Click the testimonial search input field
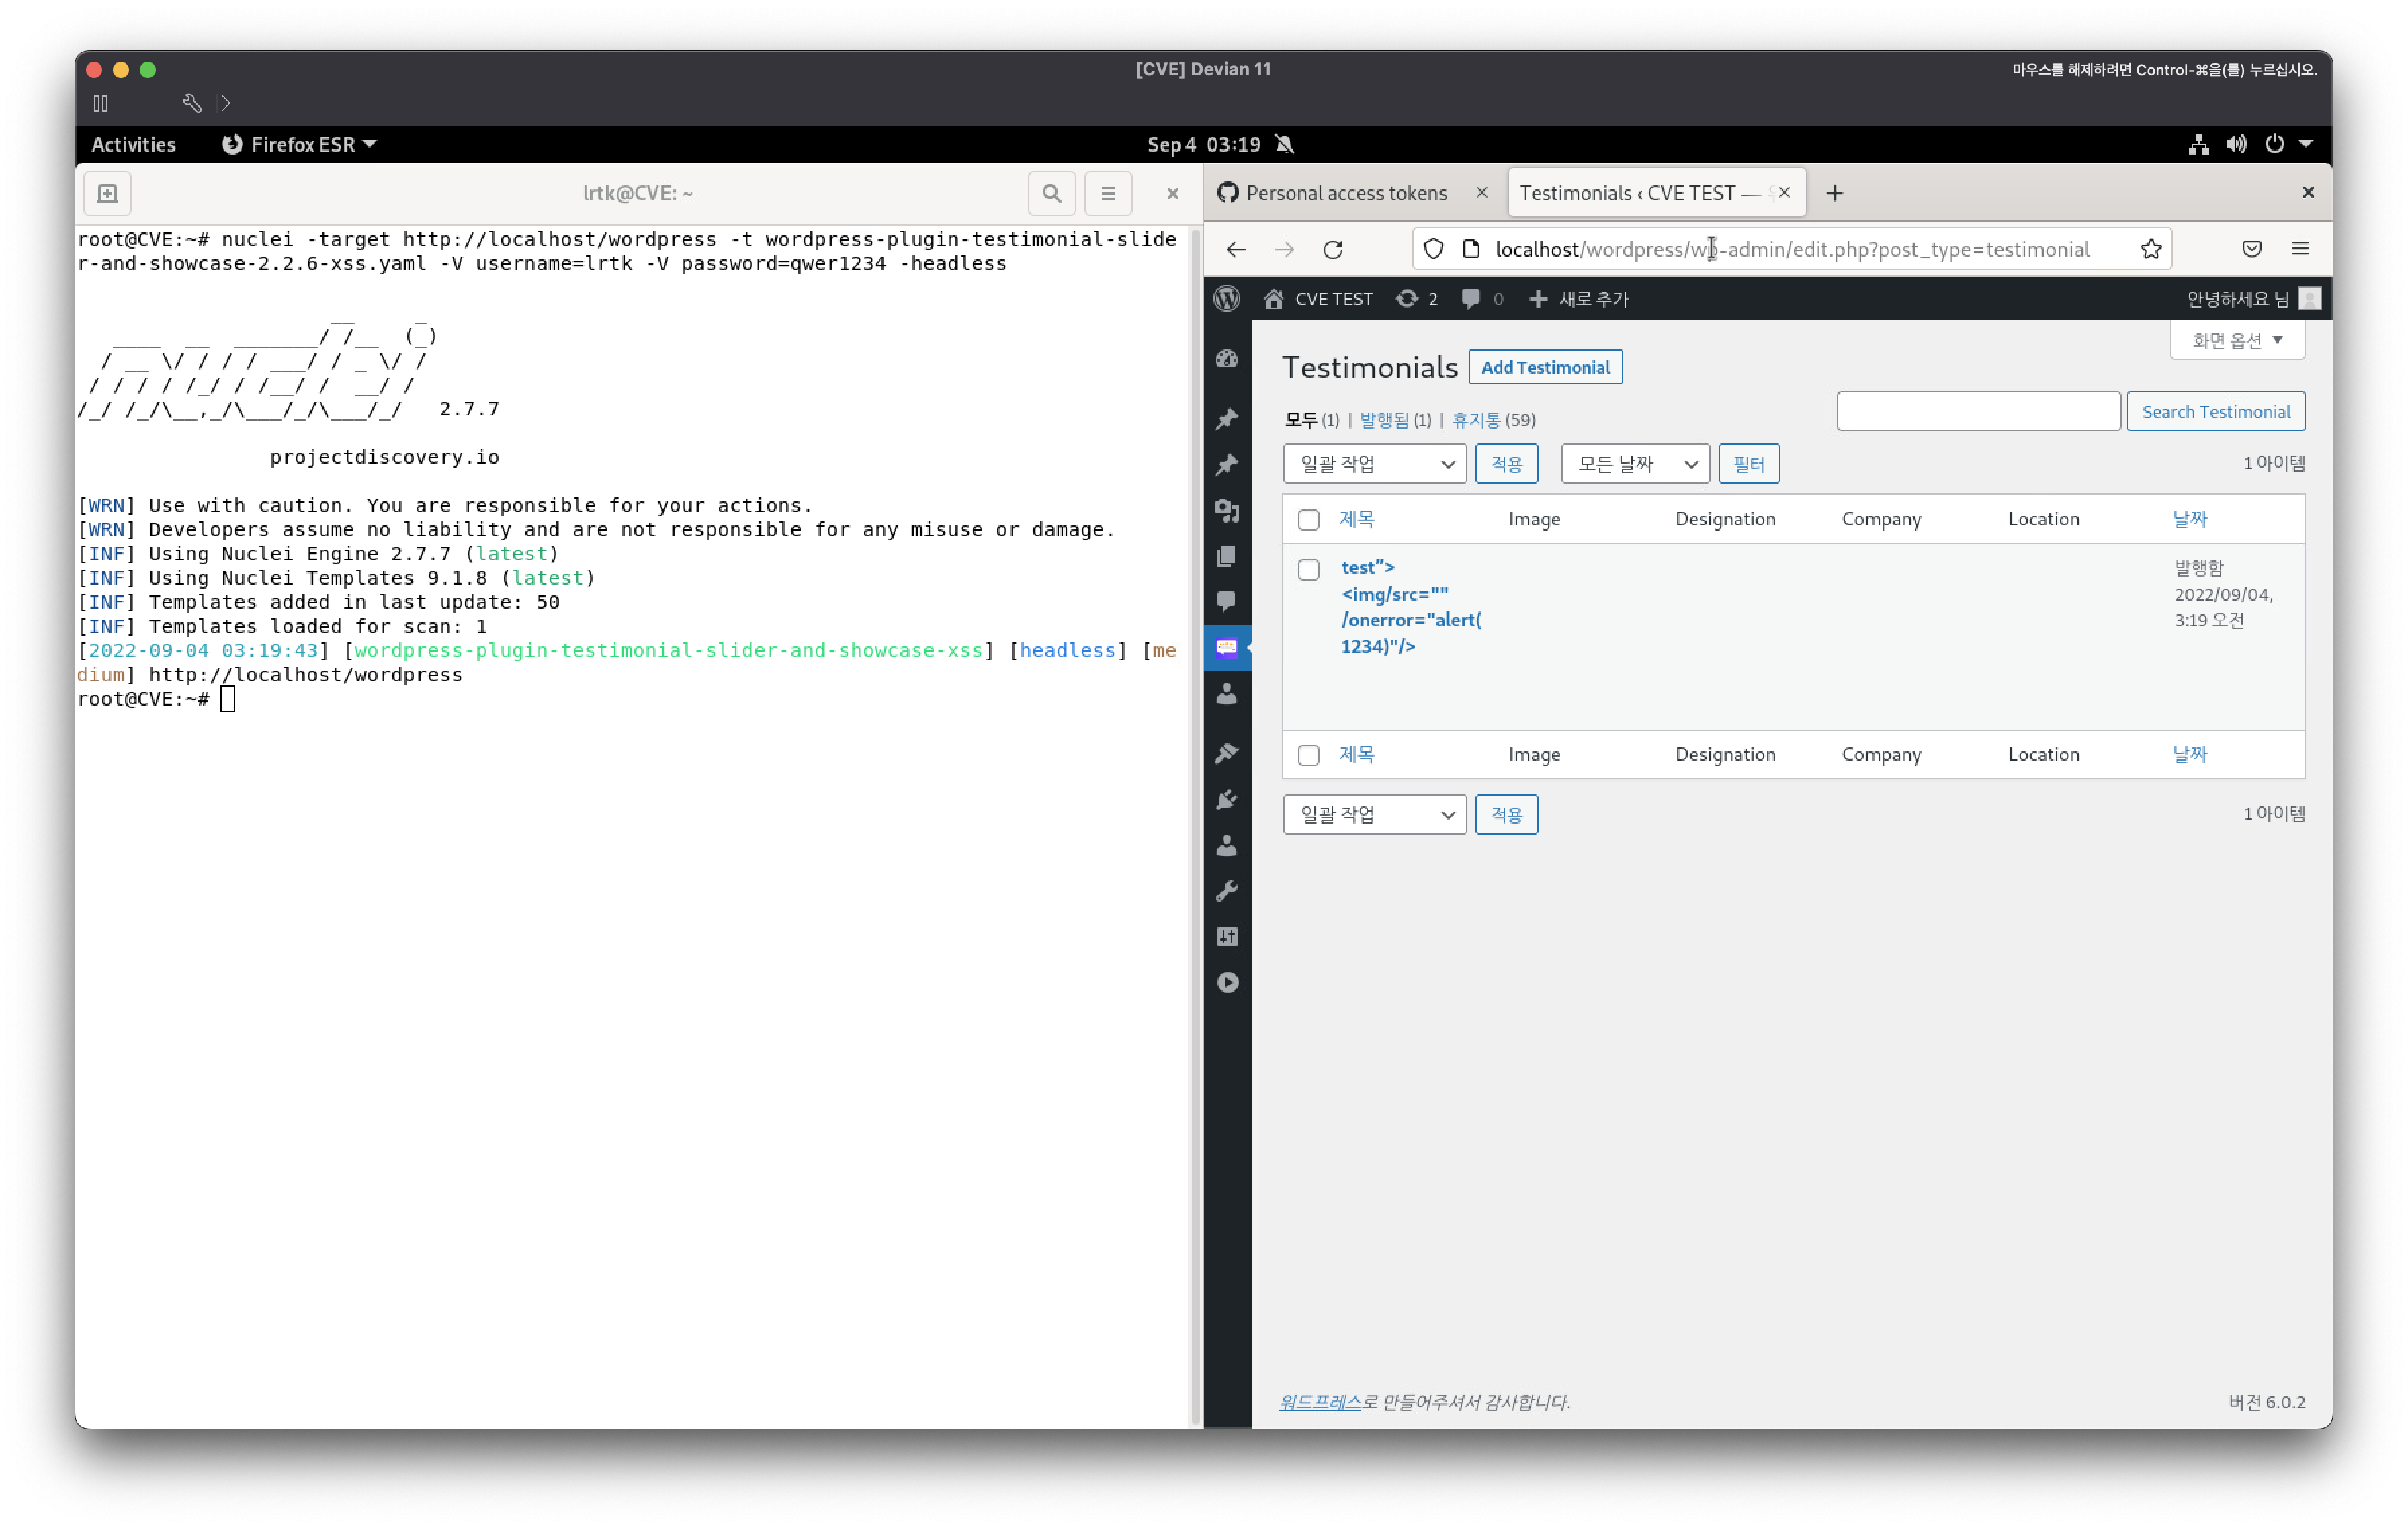 click(x=1977, y=412)
